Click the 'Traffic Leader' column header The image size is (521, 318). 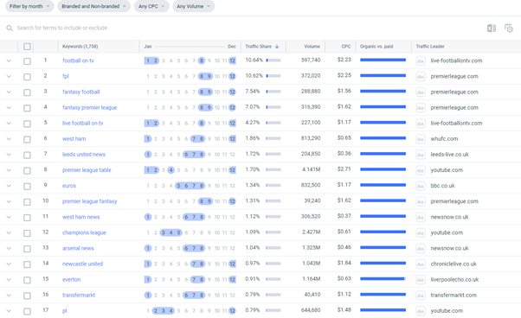point(430,47)
